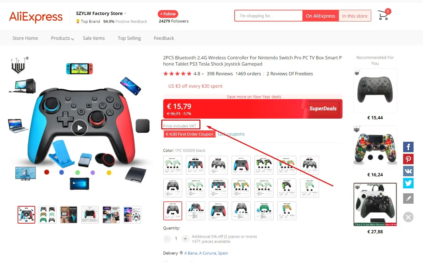Close the floating share sidebar
Image resolution: width=423 pixels, height=262 pixels.
tap(408, 217)
